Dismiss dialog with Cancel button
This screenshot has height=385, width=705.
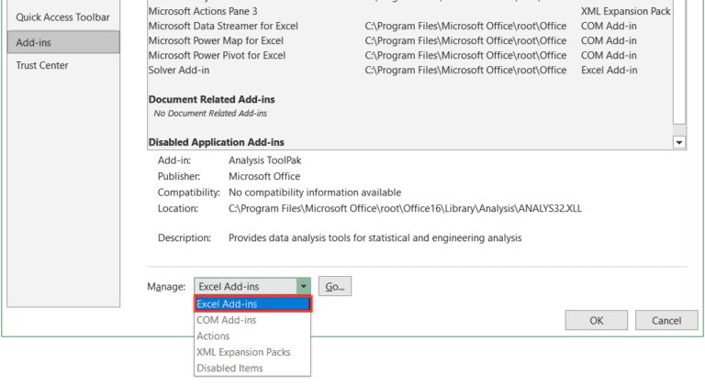[x=666, y=320]
